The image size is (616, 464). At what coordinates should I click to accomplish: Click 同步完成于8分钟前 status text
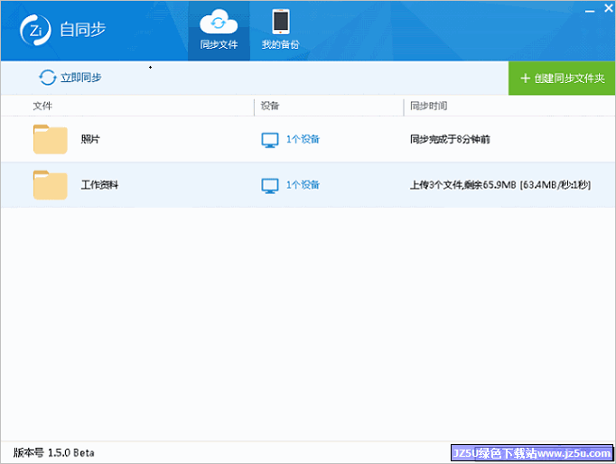tap(450, 139)
